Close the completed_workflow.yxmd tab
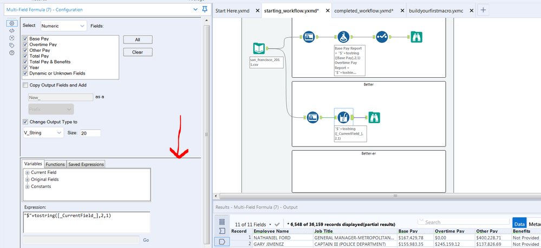 coord(402,11)
